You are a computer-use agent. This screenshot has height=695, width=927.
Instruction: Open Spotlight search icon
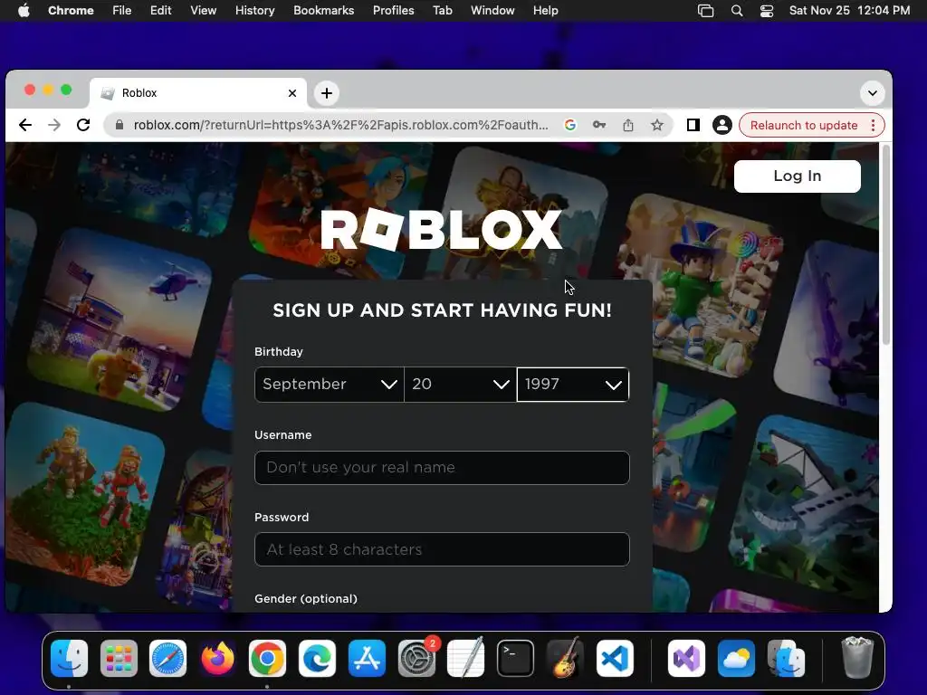[737, 11]
